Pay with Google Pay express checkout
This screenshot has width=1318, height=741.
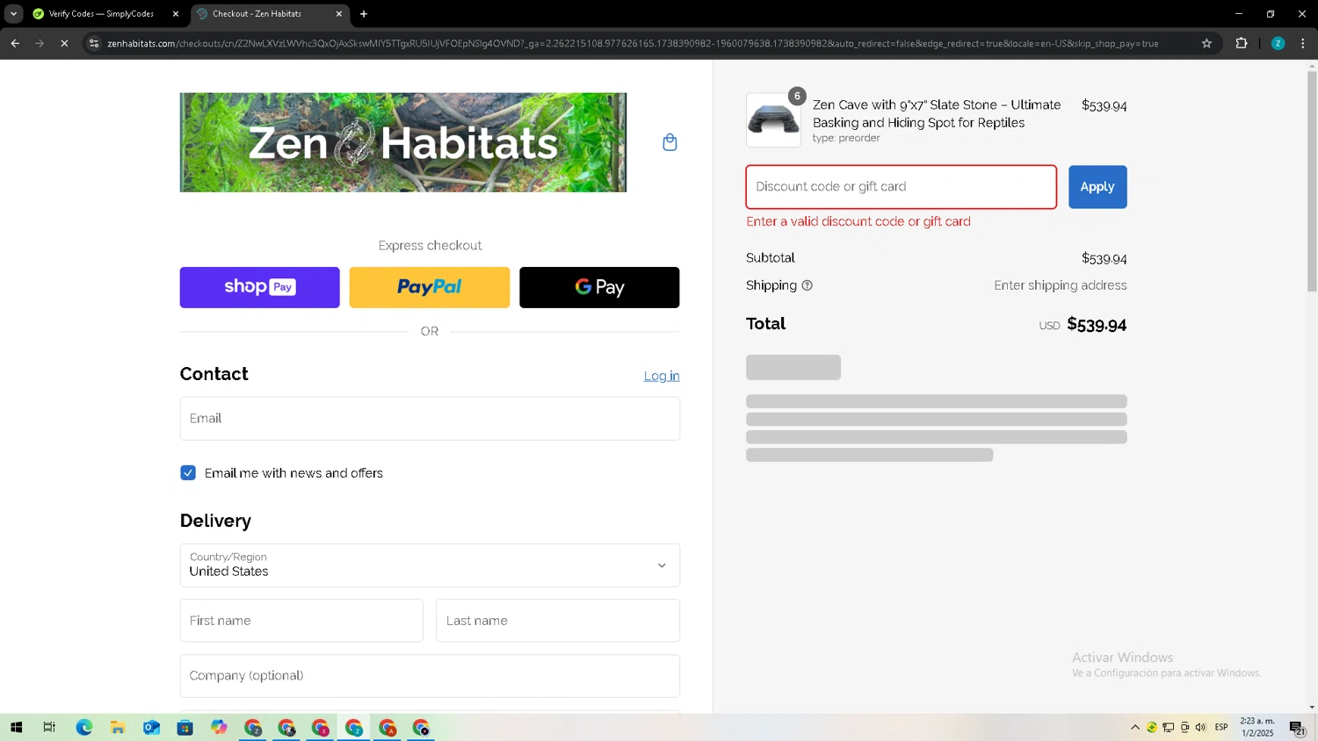(x=599, y=287)
